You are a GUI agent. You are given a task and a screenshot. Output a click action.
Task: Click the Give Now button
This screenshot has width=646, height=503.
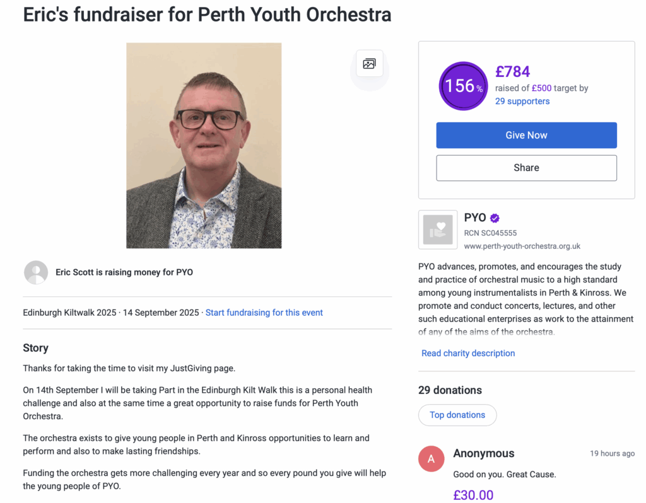coord(526,136)
